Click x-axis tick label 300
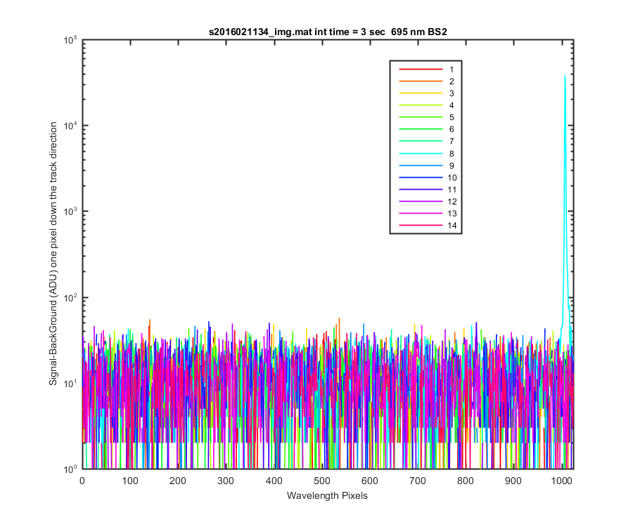 pos(226,481)
